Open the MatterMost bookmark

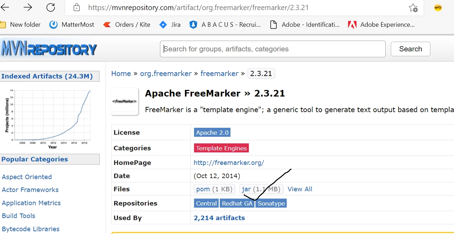click(72, 25)
